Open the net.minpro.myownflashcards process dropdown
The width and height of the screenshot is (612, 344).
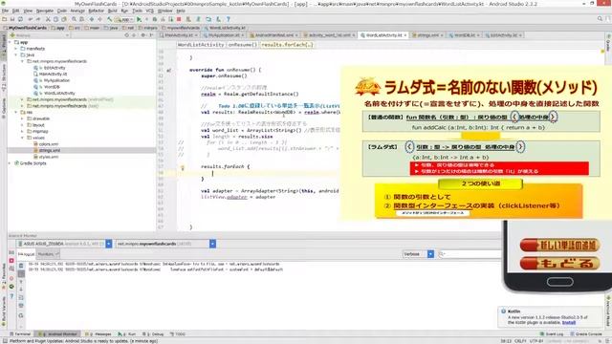click(x=212, y=244)
